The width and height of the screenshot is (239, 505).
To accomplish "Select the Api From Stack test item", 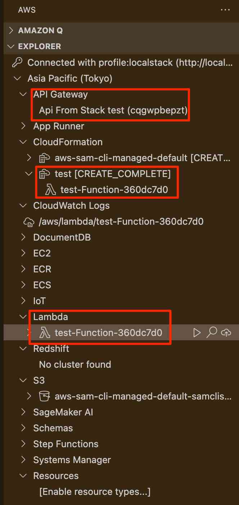I will [113, 110].
